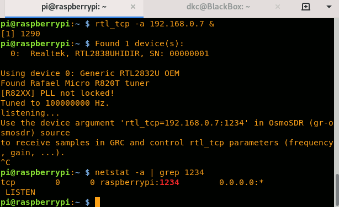Screen dimensions: 339x207
Task: Click the serial number '00000001'
Action: [189, 53]
